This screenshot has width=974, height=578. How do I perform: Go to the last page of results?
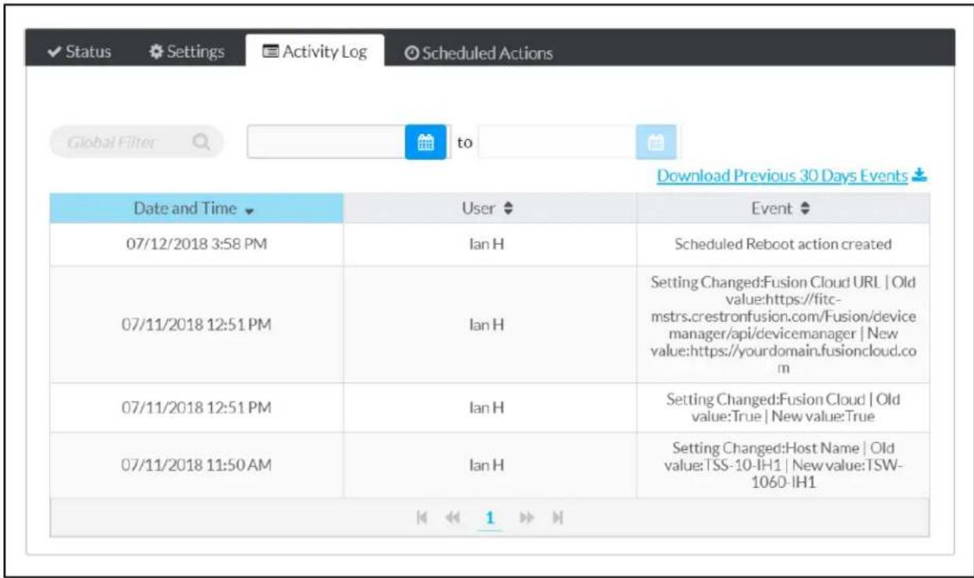[x=557, y=518]
